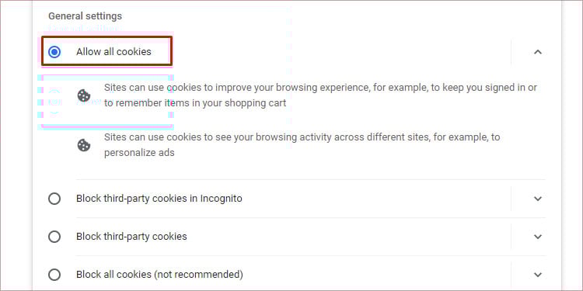Click the Block third-party cookies label text
The width and height of the screenshot is (583, 291).
pyautogui.click(x=131, y=237)
